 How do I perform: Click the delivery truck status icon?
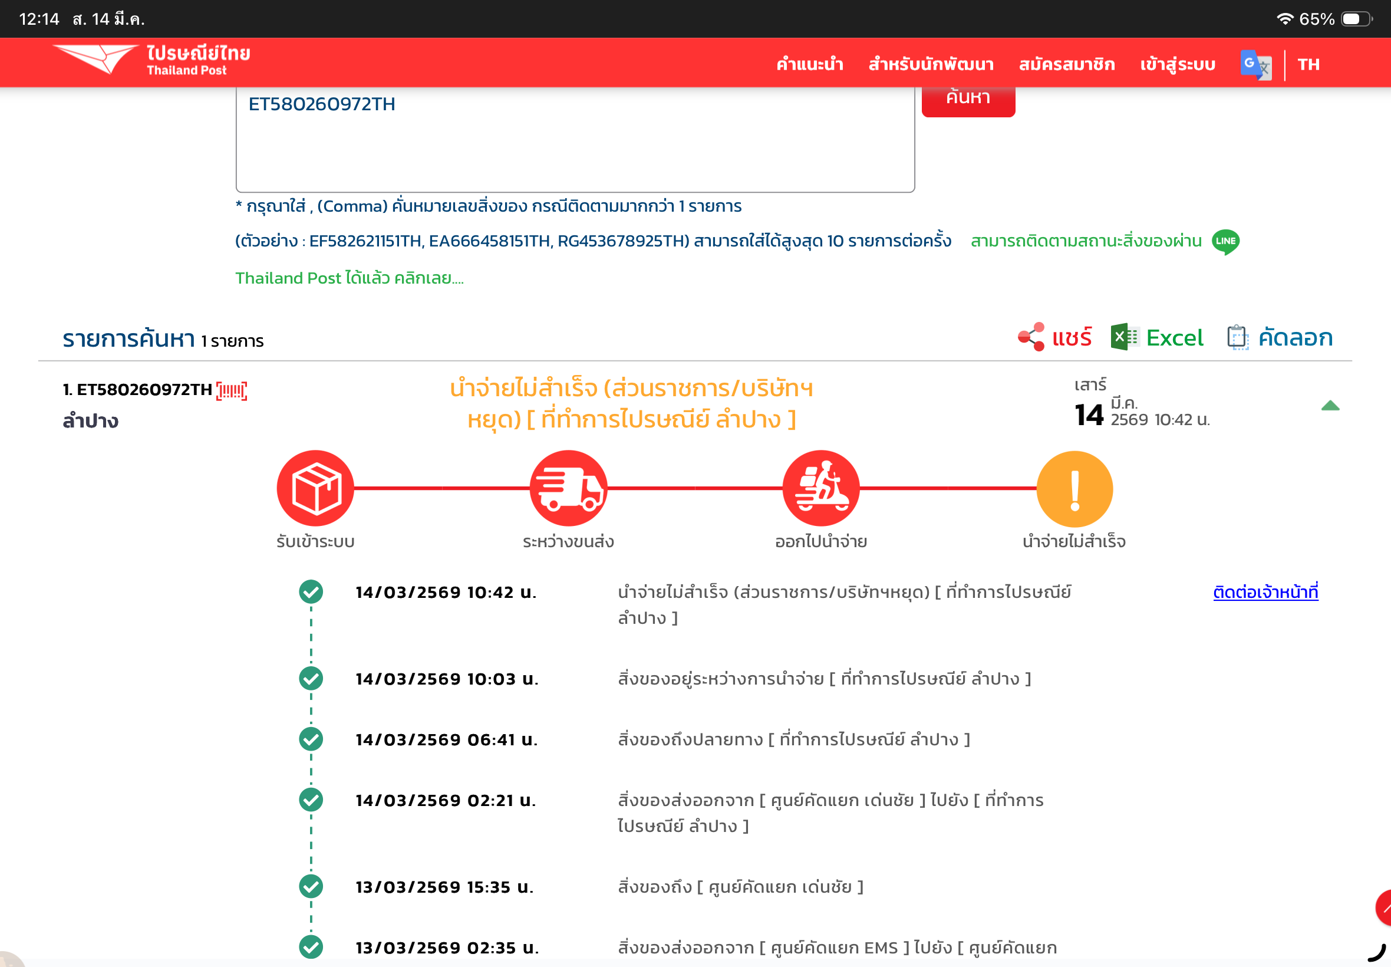point(568,488)
